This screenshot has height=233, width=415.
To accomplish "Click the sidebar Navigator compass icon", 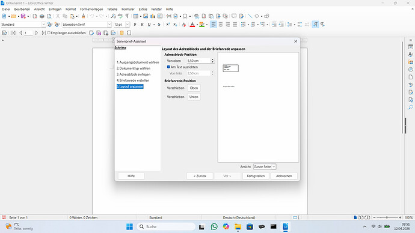I will click(411, 70).
